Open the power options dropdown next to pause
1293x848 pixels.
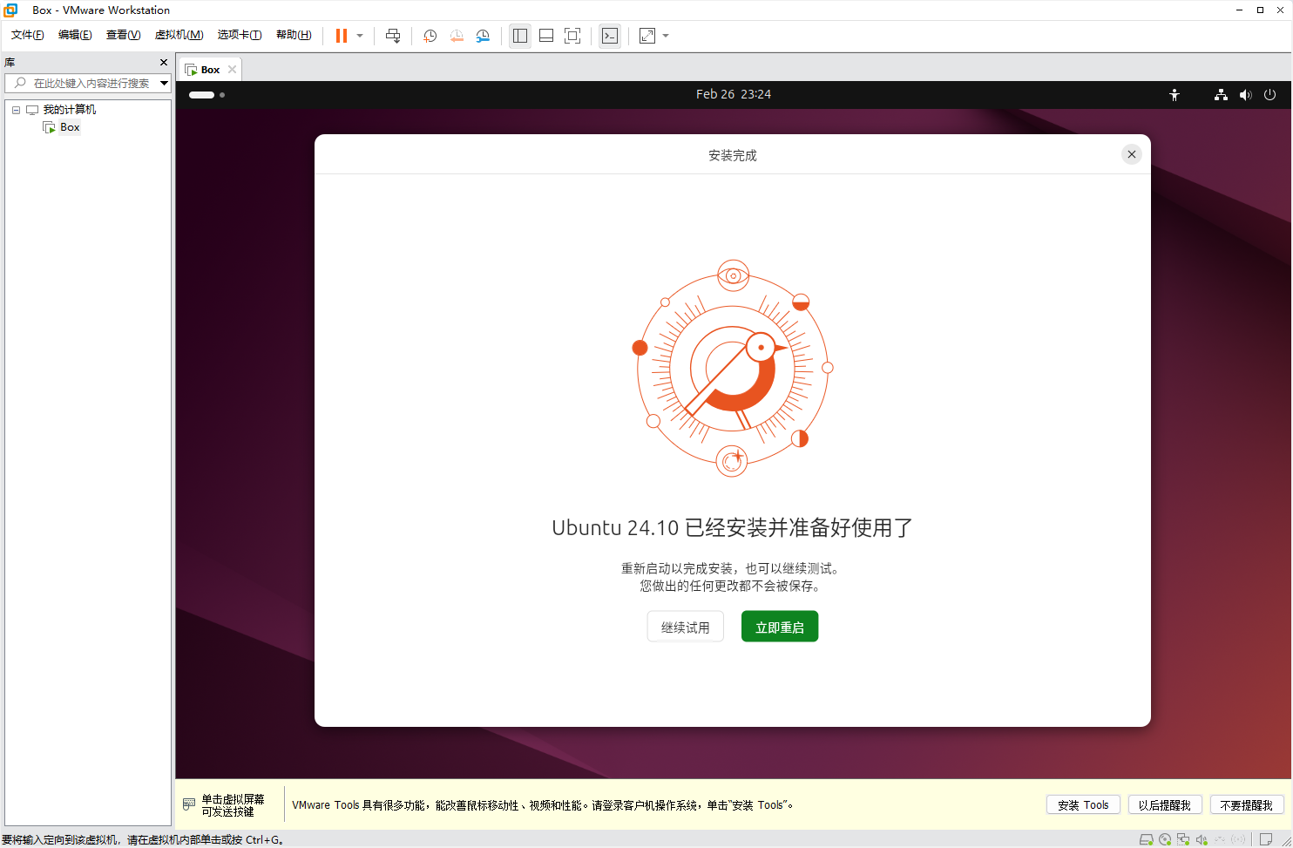click(x=360, y=36)
